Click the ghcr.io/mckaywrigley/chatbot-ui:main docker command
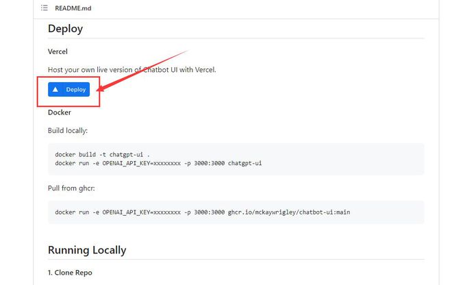This screenshot has width=452, height=285. pyautogui.click(x=202, y=212)
